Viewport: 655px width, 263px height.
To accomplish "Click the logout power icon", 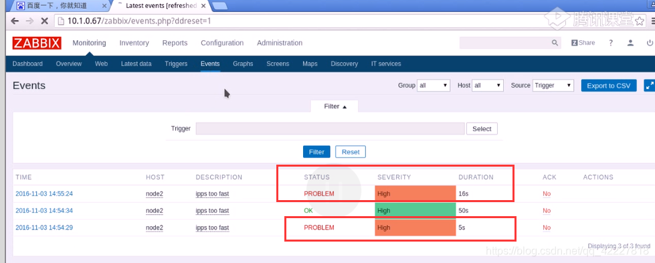I will pyautogui.click(x=650, y=43).
